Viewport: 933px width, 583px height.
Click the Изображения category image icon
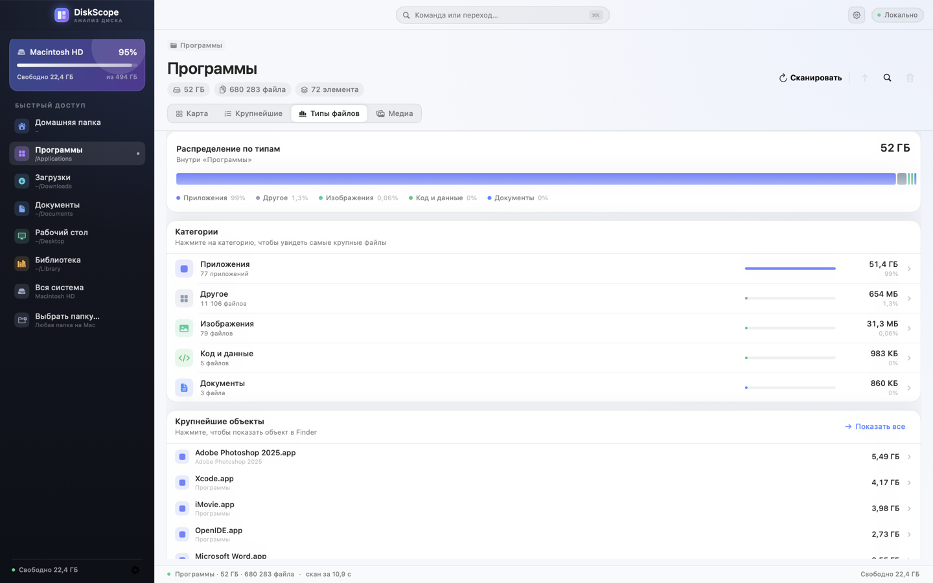click(x=184, y=328)
